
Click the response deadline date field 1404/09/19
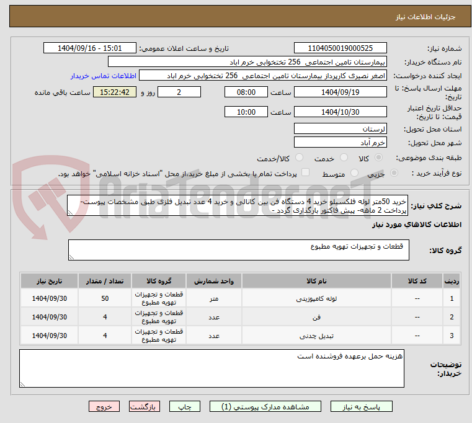point(340,92)
